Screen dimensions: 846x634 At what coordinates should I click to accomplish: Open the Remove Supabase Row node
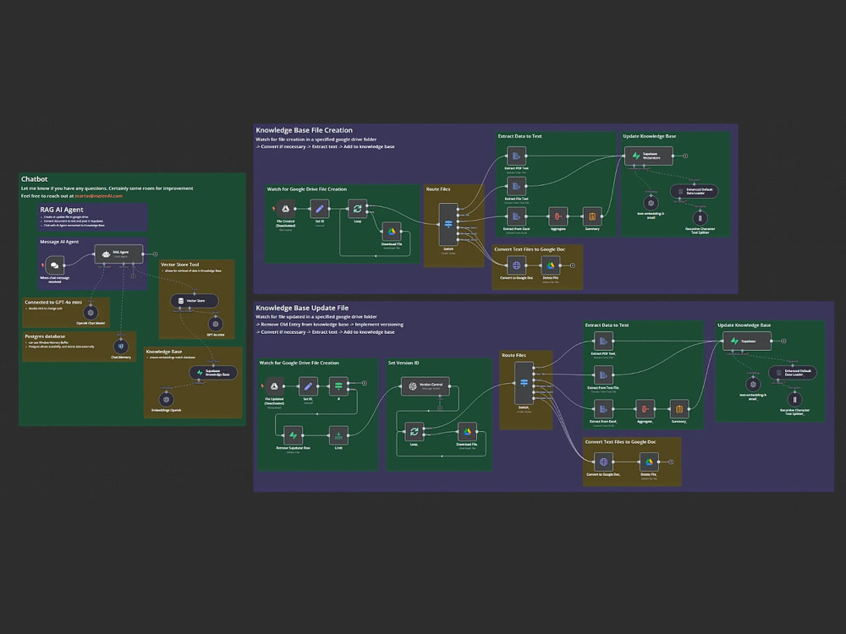[293, 435]
